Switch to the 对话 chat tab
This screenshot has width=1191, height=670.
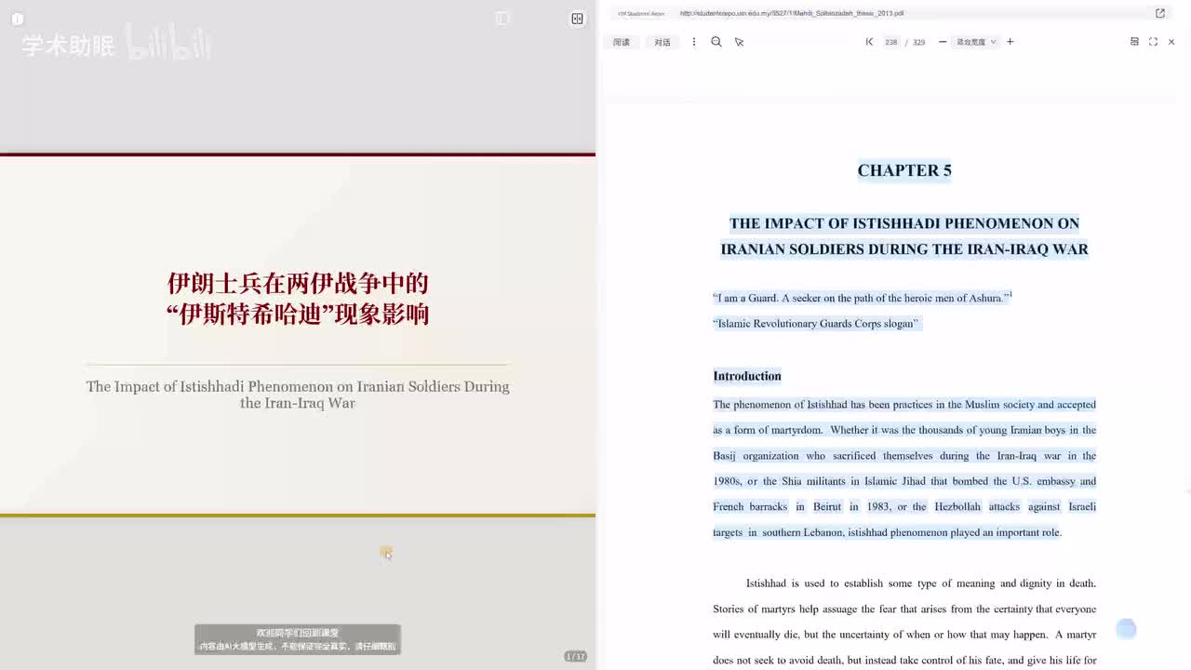[662, 42]
